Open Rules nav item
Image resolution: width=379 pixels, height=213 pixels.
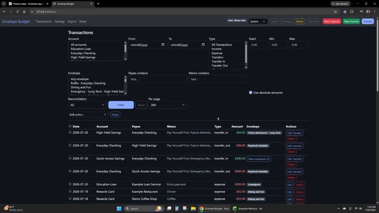(x=83, y=21)
